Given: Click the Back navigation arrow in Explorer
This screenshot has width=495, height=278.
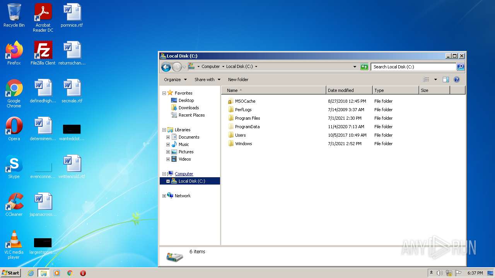Looking at the screenshot, I should [166, 67].
